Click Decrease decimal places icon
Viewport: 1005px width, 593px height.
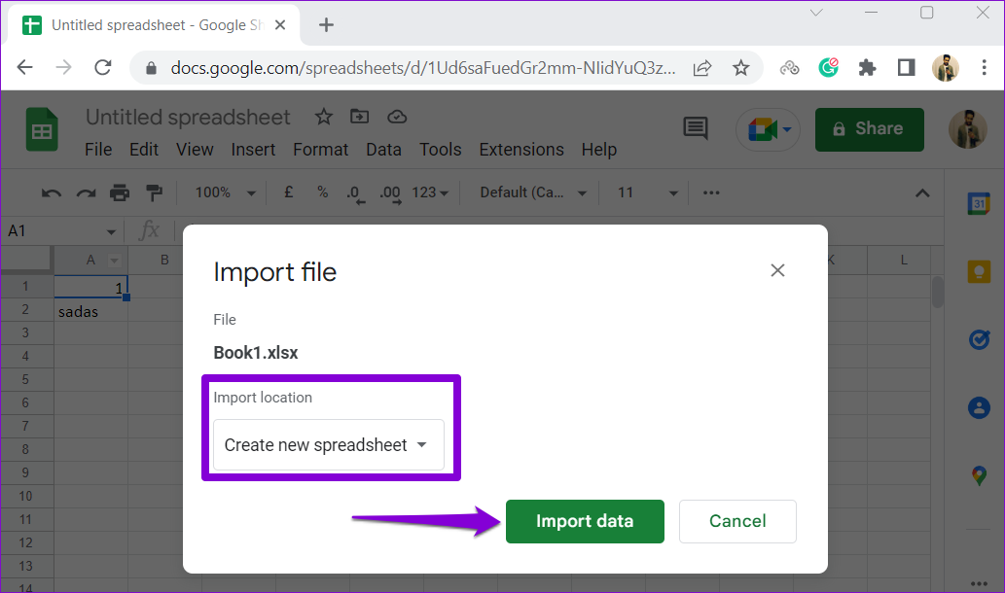coord(354,193)
